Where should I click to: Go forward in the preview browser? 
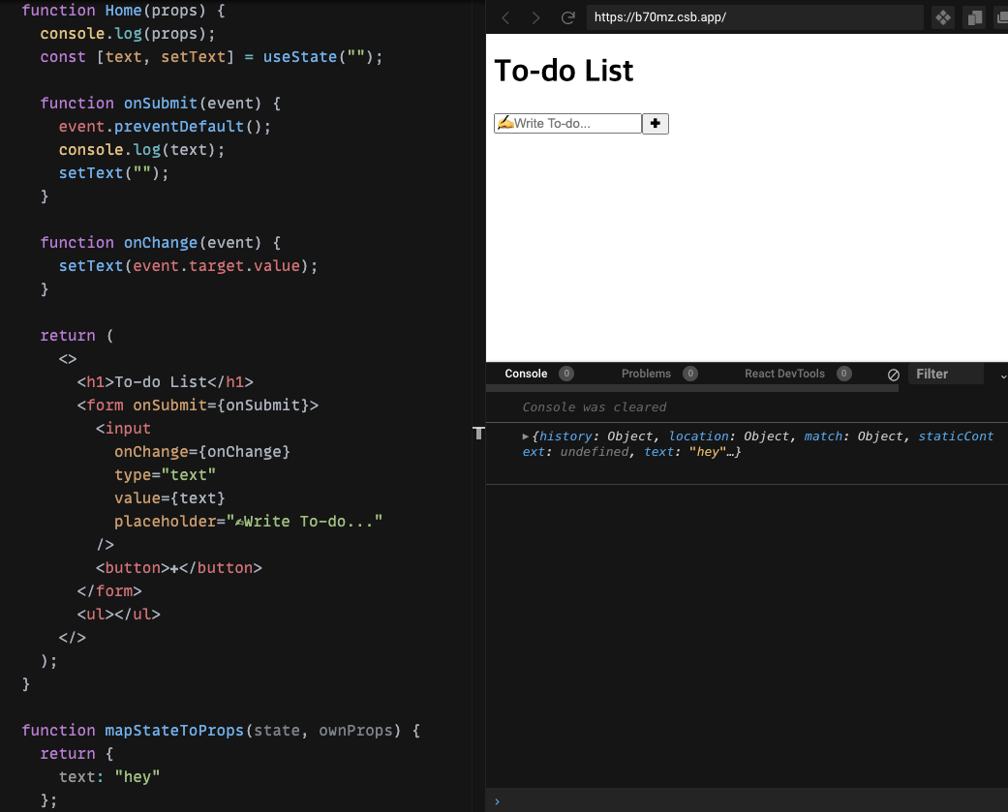click(535, 18)
